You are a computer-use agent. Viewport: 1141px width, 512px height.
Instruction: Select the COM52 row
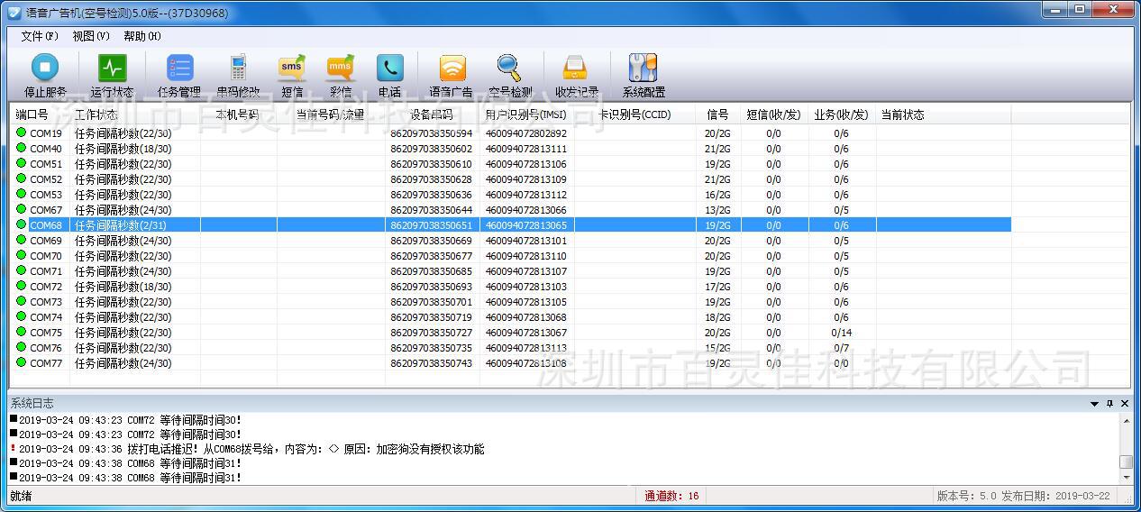click(x=511, y=178)
